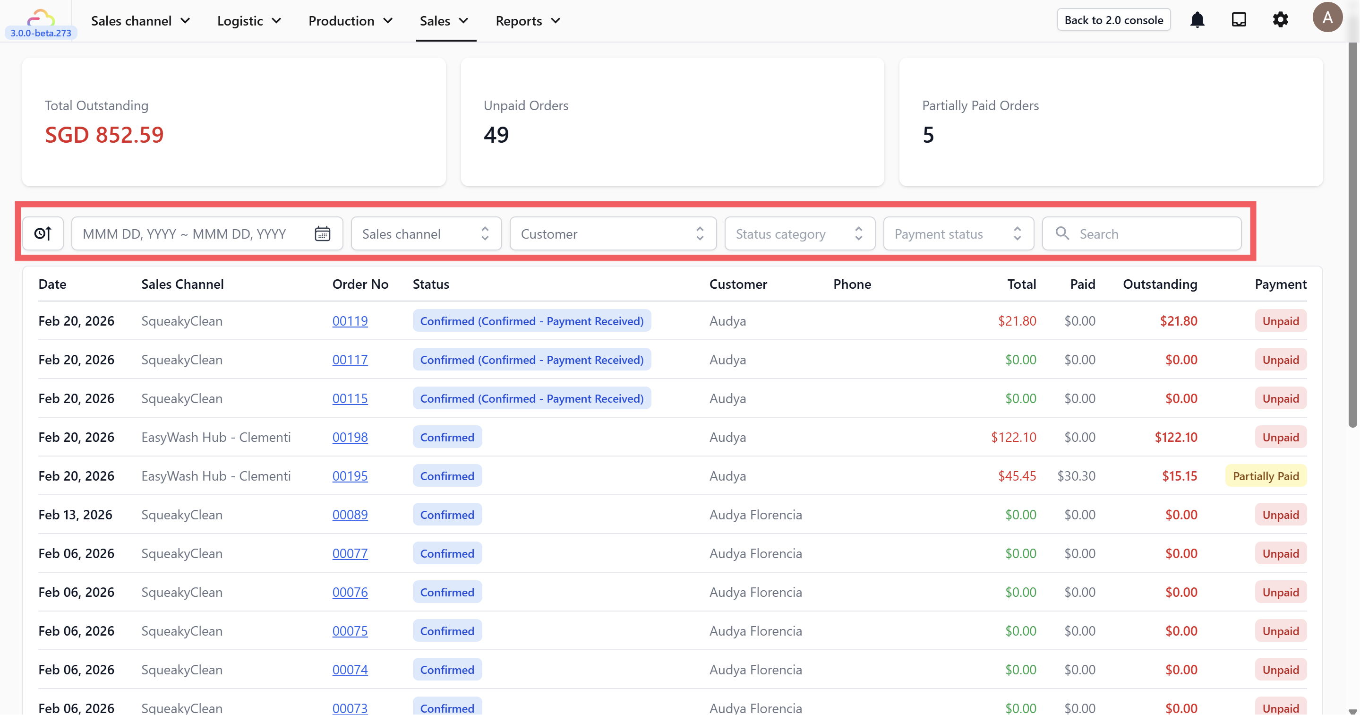Click Back to 2.0 console button
Screen dimensions: 1360x715
(x=1113, y=20)
